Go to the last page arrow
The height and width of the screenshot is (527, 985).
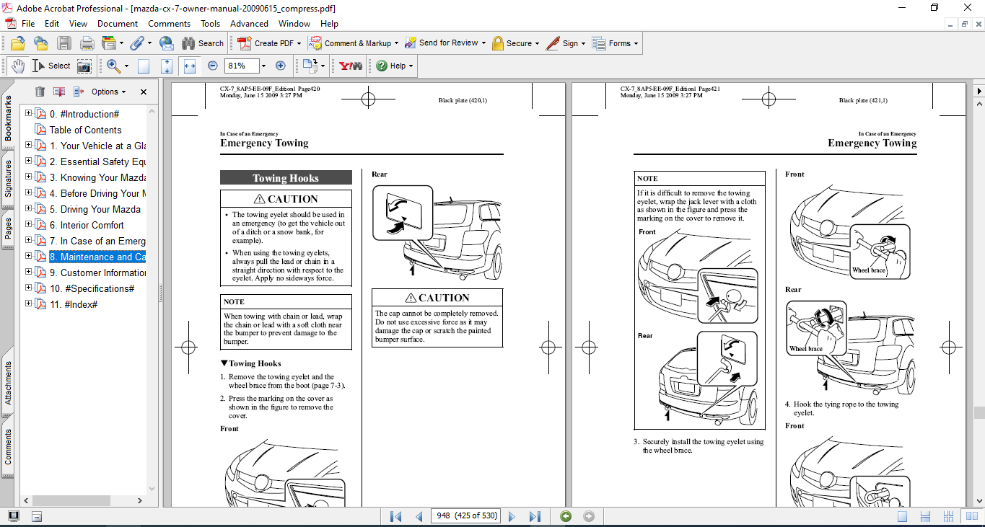click(x=535, y=516)
